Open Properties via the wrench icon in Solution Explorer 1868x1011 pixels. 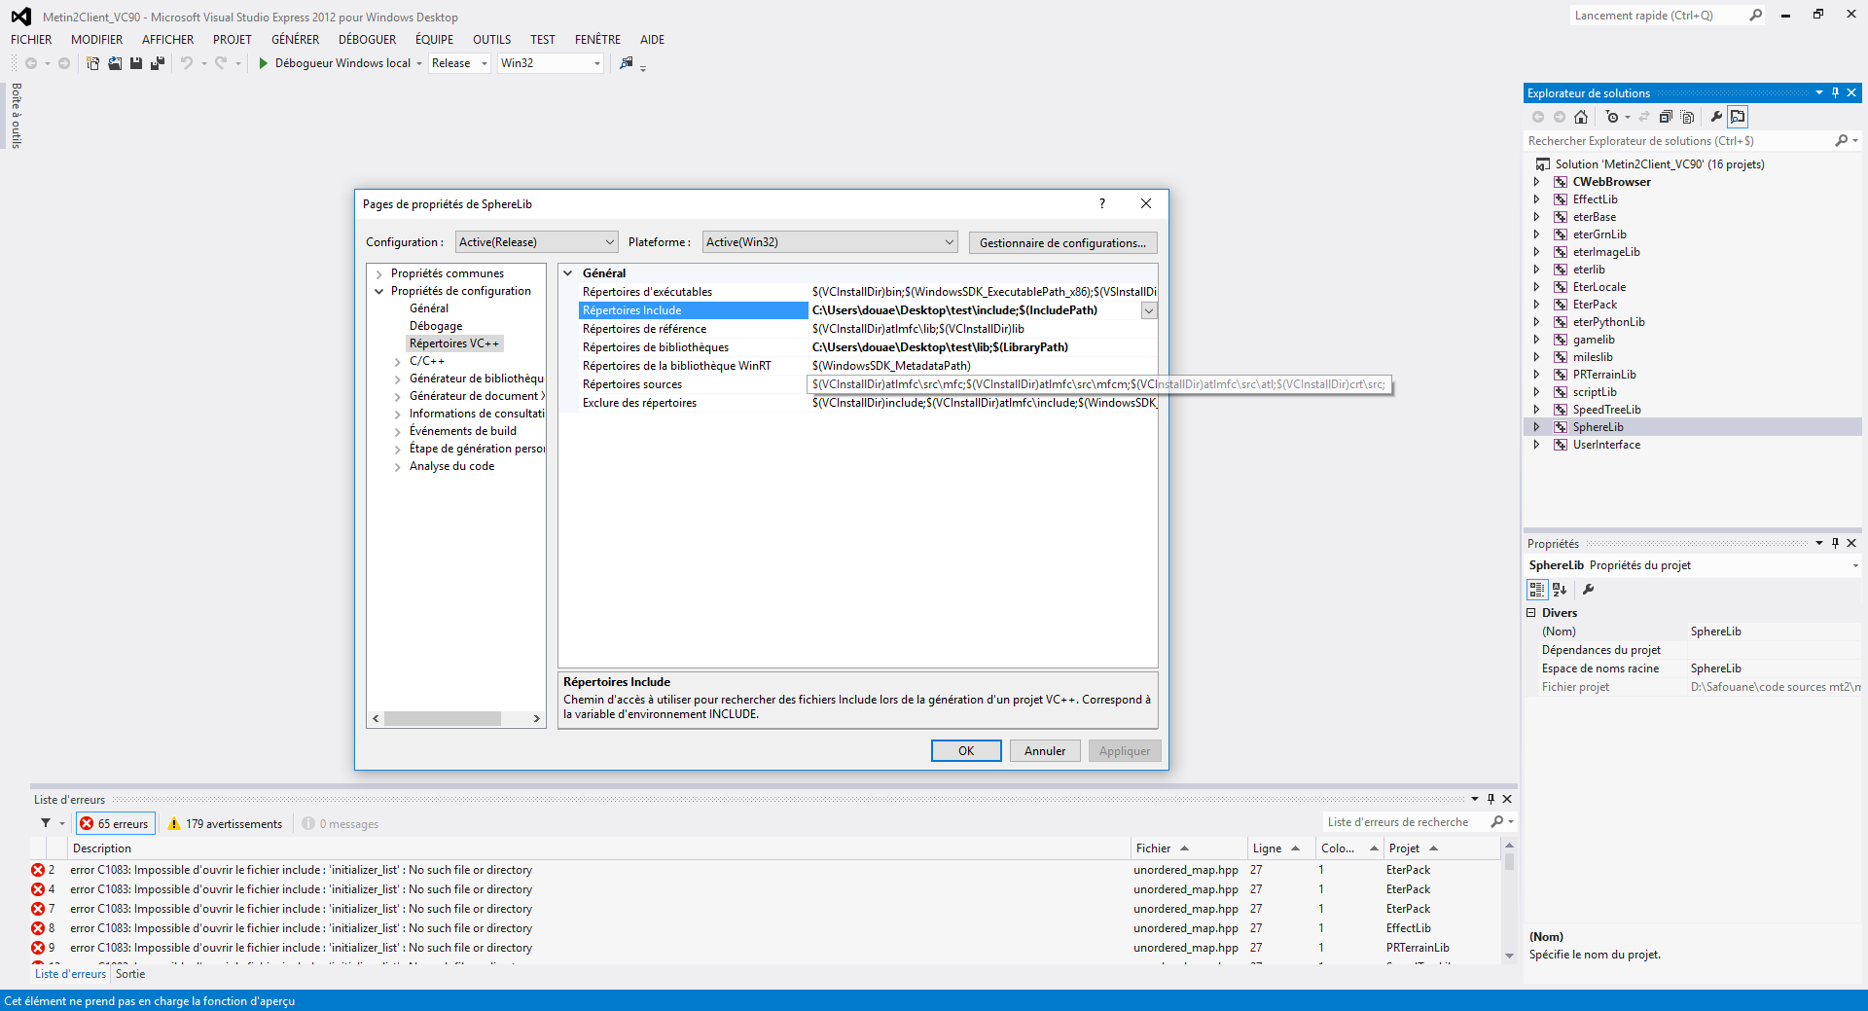click(1716, 117)
